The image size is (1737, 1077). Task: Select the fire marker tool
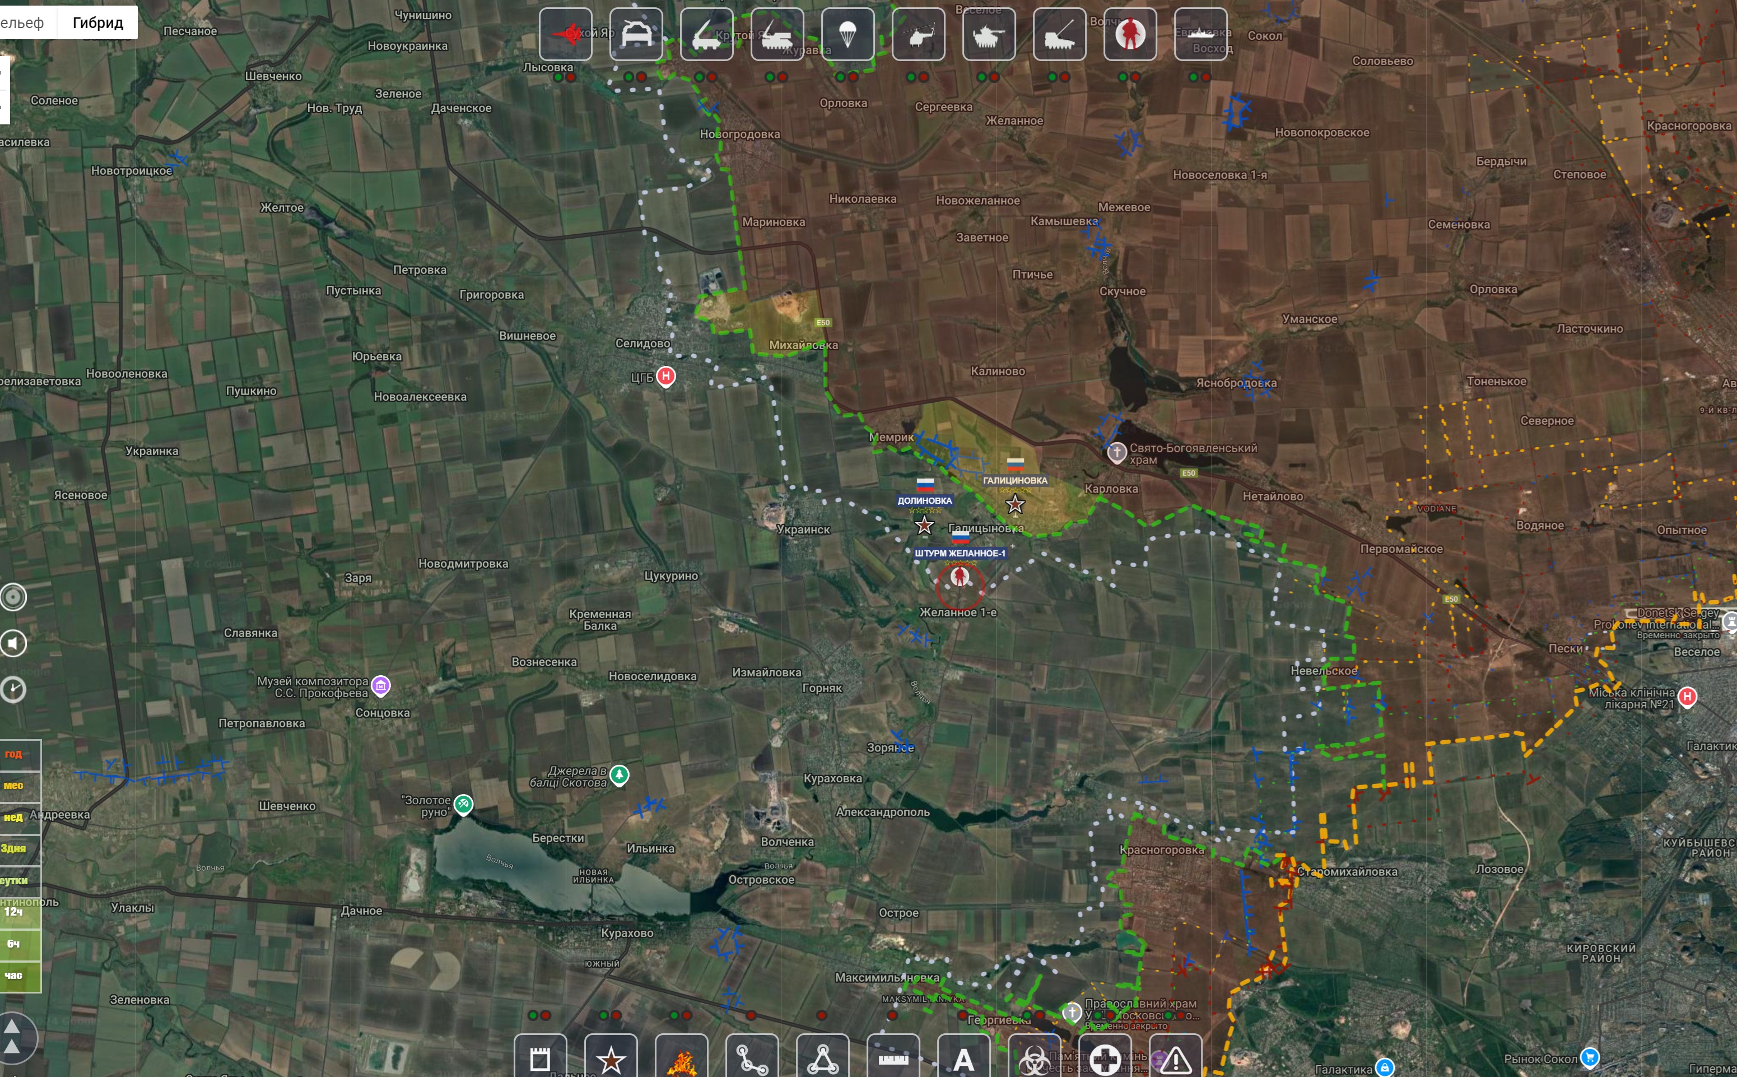pos(681,1060)
